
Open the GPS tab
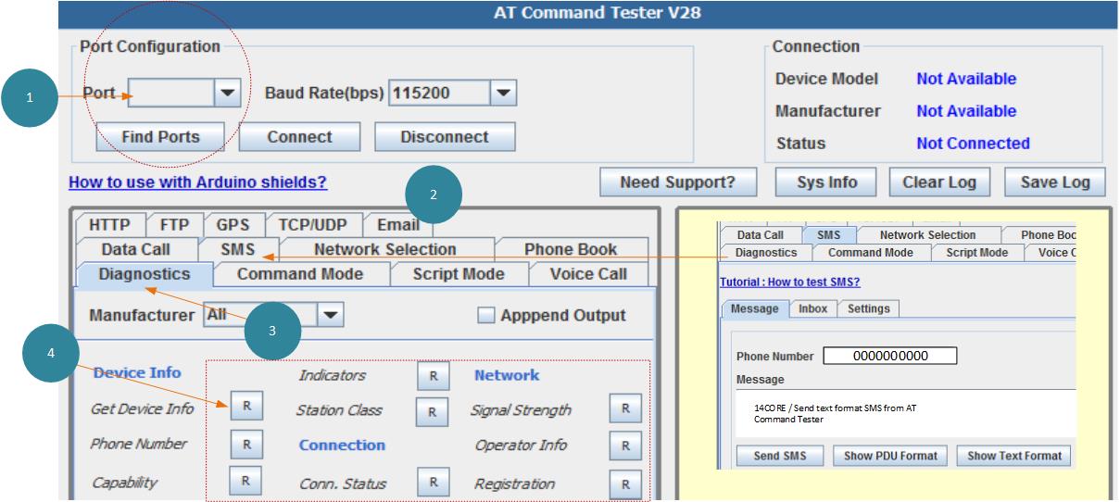pos(233,225)
